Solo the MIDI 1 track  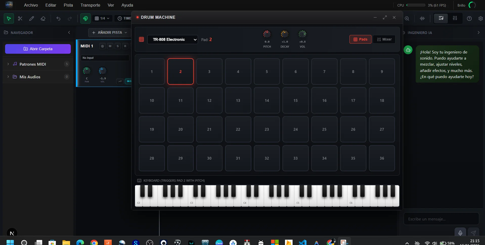(x=118, y=46)
